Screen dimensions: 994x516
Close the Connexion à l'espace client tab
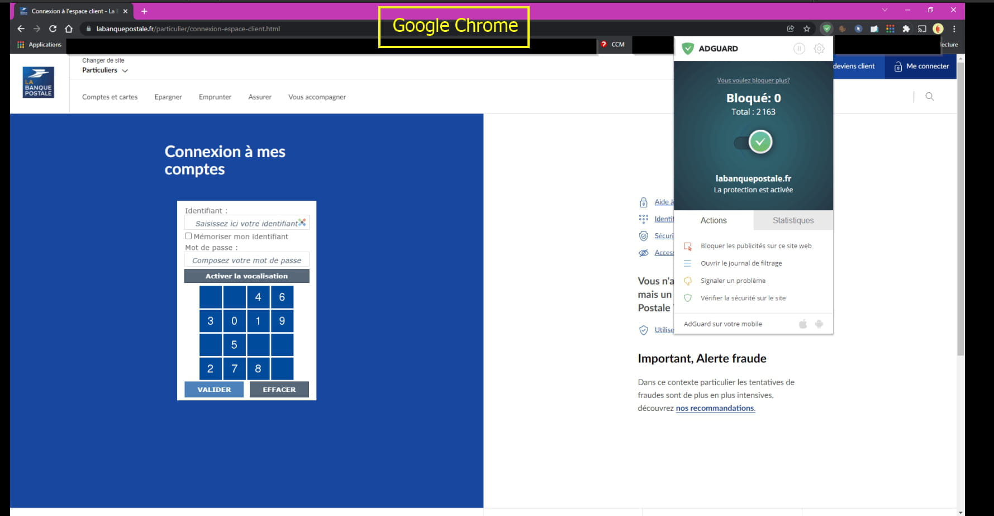[125, 11]
